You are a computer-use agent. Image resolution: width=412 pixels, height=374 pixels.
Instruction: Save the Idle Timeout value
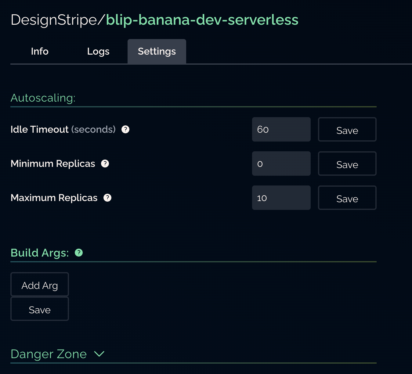(x=347, y=129)
